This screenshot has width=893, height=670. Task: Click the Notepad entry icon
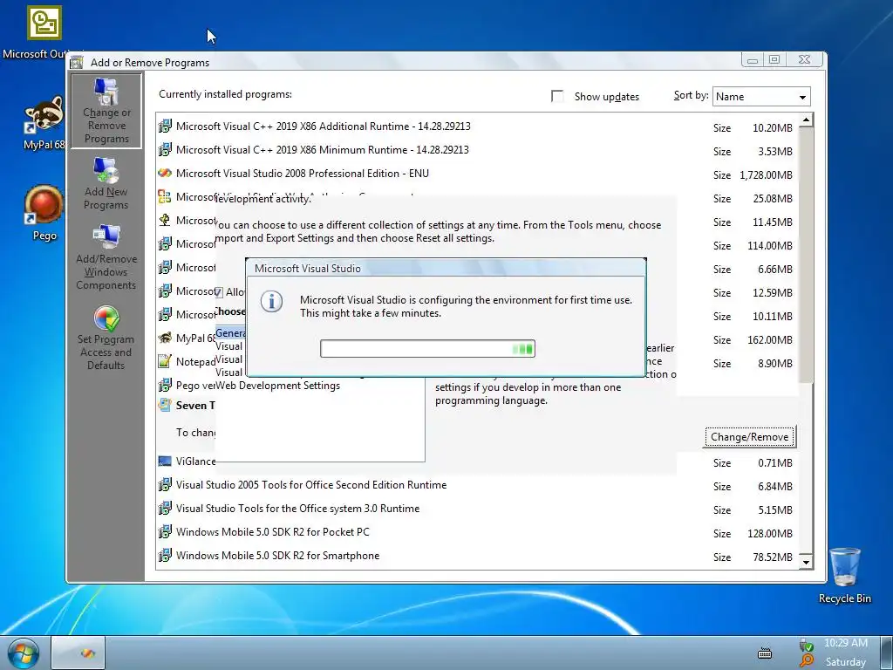(165, 361)
